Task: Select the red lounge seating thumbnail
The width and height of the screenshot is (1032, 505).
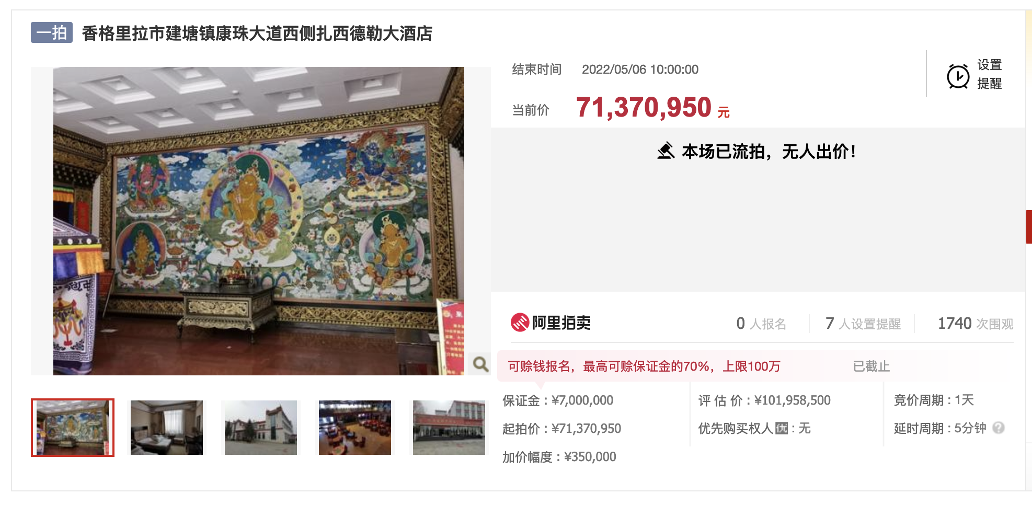Action: (355, 428)
